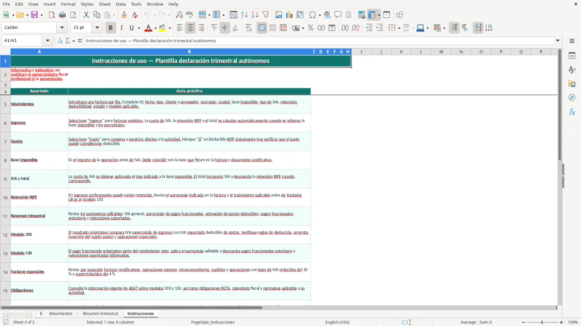This screenshot has height=326, width=581.
Task: Open the Sheet menu
Action: coord(105,4)
